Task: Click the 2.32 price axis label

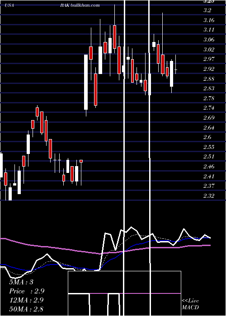Action: tap(209, 196)
